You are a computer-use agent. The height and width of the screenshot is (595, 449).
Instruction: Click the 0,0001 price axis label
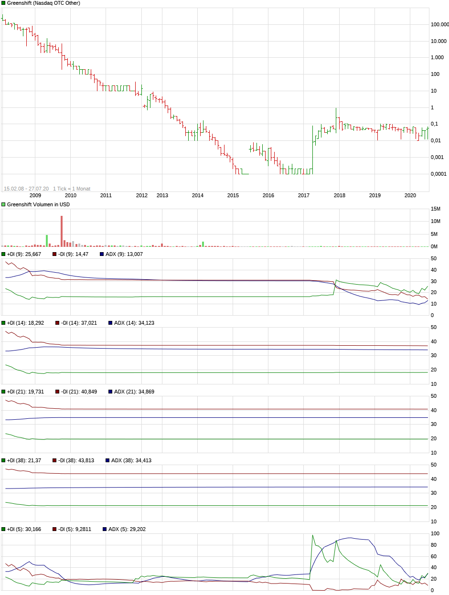(439, 174)
